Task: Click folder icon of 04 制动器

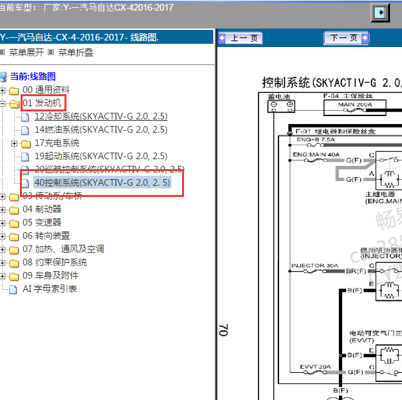Action: pos(14,210)
